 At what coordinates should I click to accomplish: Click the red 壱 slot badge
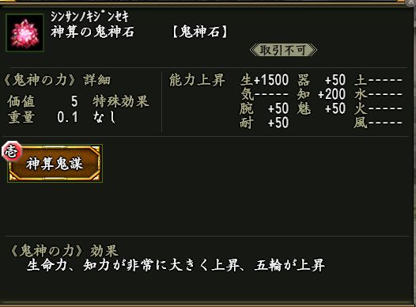click(11, 152)
